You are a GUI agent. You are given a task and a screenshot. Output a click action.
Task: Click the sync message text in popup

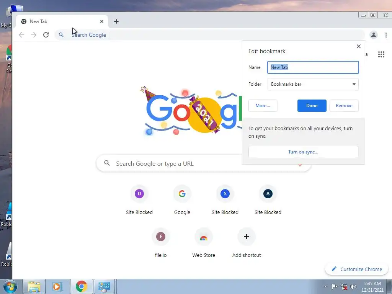point(300,132)
